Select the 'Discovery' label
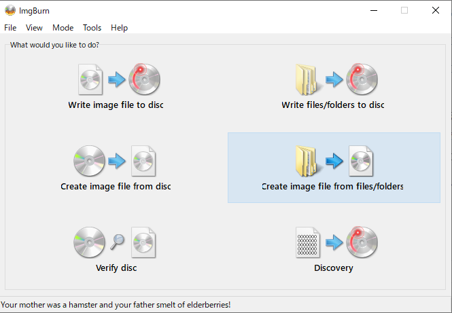Image resolution: width=452 pixels, height=313 pixels. point(334,268)
